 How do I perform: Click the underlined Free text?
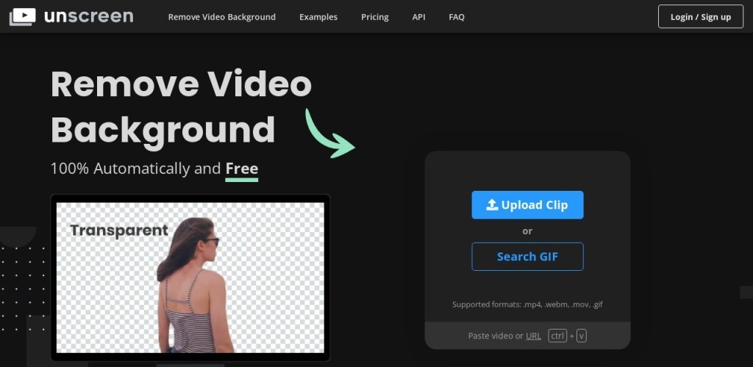241,169
